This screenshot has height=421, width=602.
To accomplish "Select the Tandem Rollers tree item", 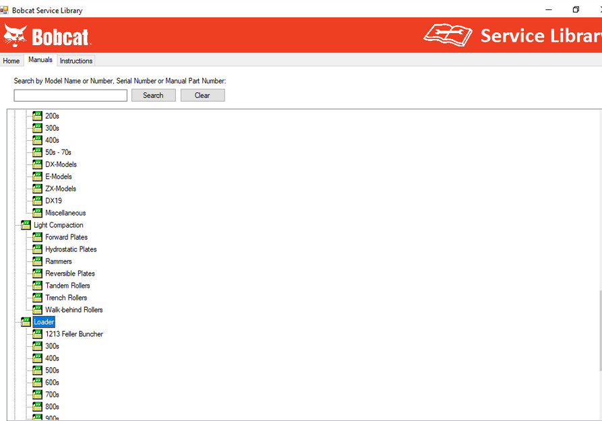I will [x=67, y=286].
